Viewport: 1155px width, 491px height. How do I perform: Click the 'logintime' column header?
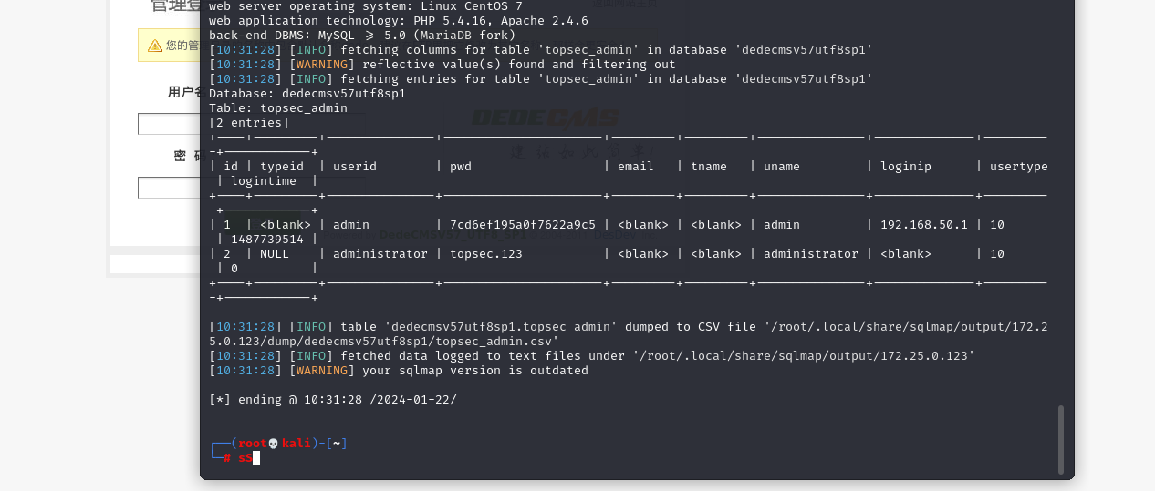coord(264,181)
